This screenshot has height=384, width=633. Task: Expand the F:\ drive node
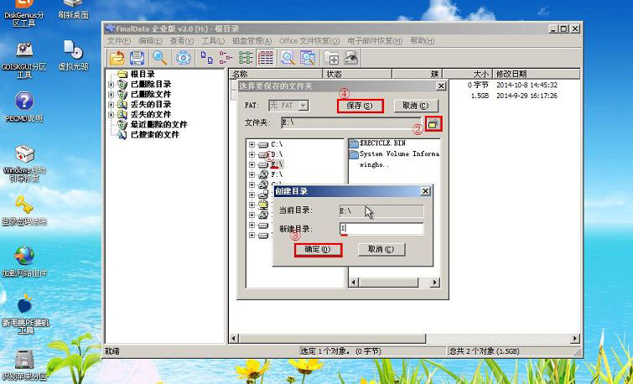pos(252,174)
